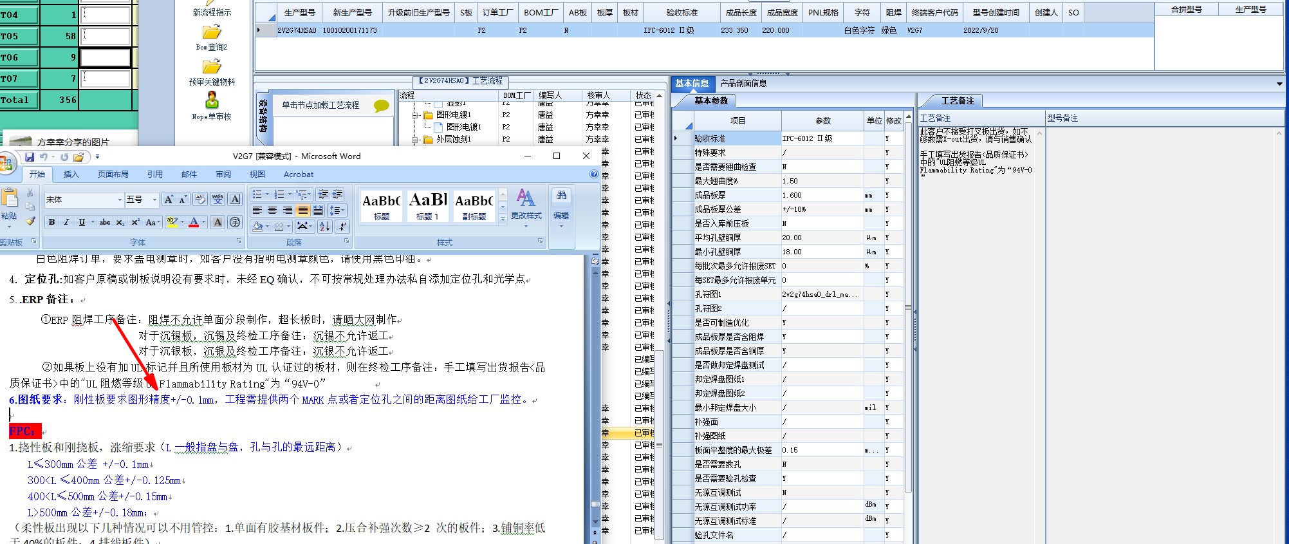
Task: Open the font name 宋体 dropdown
Action: [120, 200]
